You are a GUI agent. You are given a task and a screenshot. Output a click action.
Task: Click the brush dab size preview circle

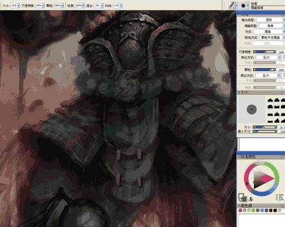tap(252, 109)
